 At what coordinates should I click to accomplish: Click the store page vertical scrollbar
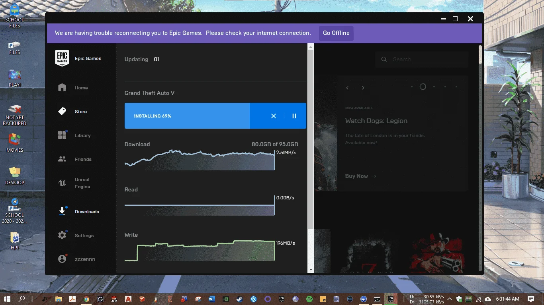click(x=480, y=158)
